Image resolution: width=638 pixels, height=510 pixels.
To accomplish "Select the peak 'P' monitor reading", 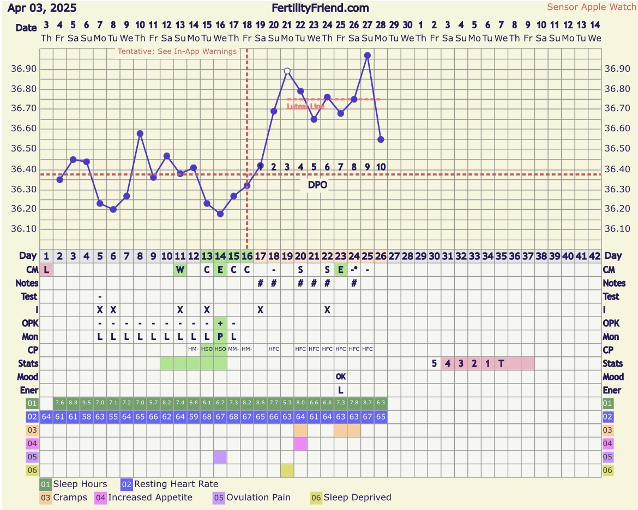I will pyautogui.click(x=220, y=337).
